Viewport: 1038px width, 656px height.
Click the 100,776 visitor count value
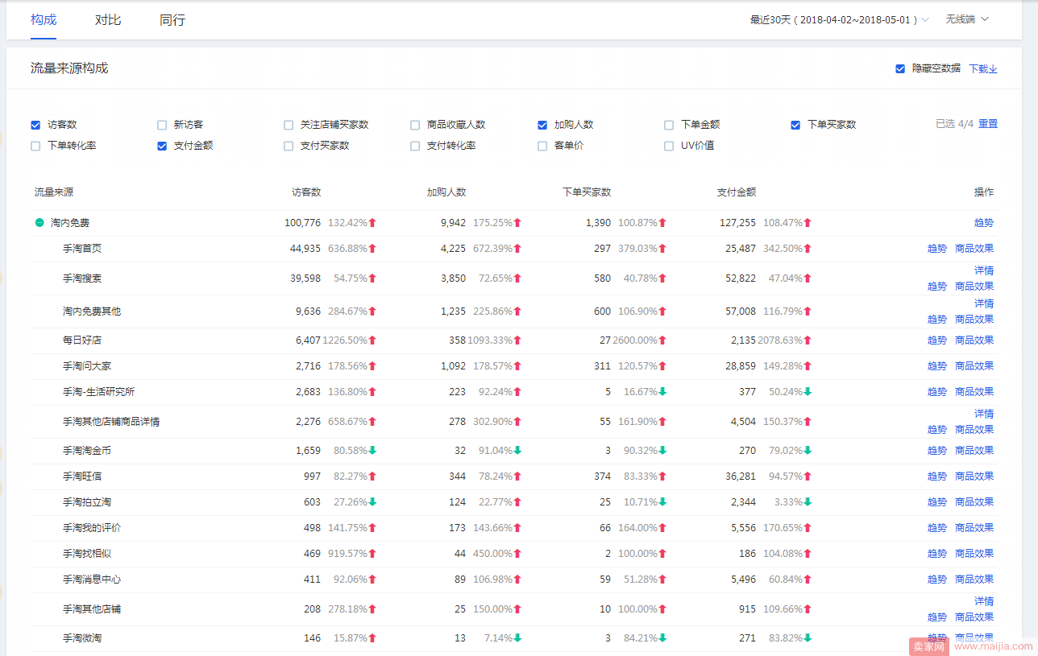[x=303, y=223]
